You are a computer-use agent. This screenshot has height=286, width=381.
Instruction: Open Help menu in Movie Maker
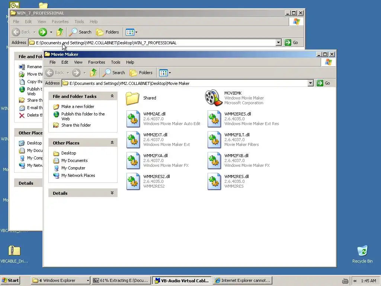[130, 62]
